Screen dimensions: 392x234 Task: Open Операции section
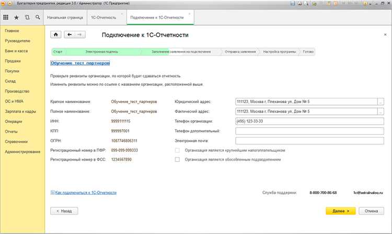[x=14, y=121]
